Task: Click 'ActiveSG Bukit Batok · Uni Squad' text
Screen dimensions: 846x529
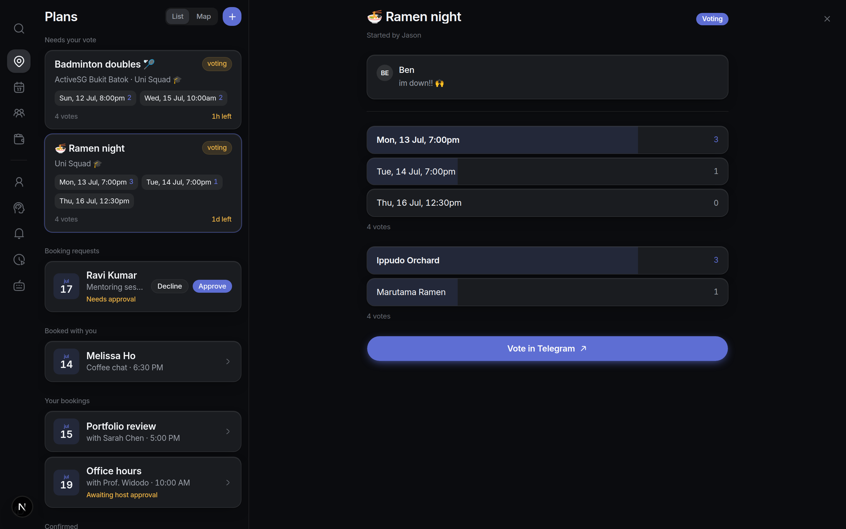Action: point(118,80)
